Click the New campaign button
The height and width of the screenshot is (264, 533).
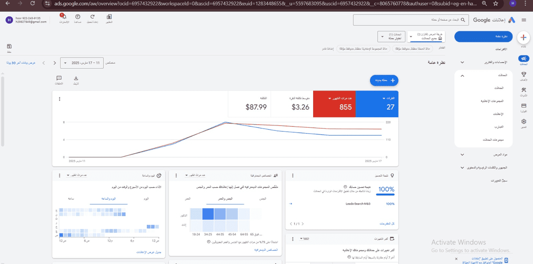pos(384,80)
